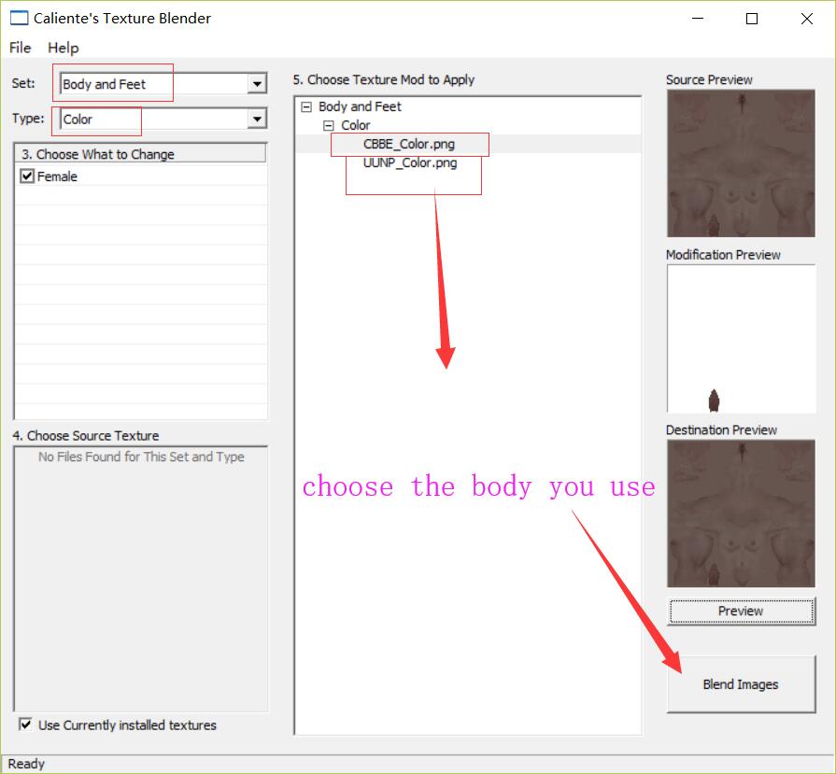Image resolution: width=836 pixels, height=774 pixels.
Task: Click the Blend Images button
Action: pyautogui.click(x=741, y=684)
